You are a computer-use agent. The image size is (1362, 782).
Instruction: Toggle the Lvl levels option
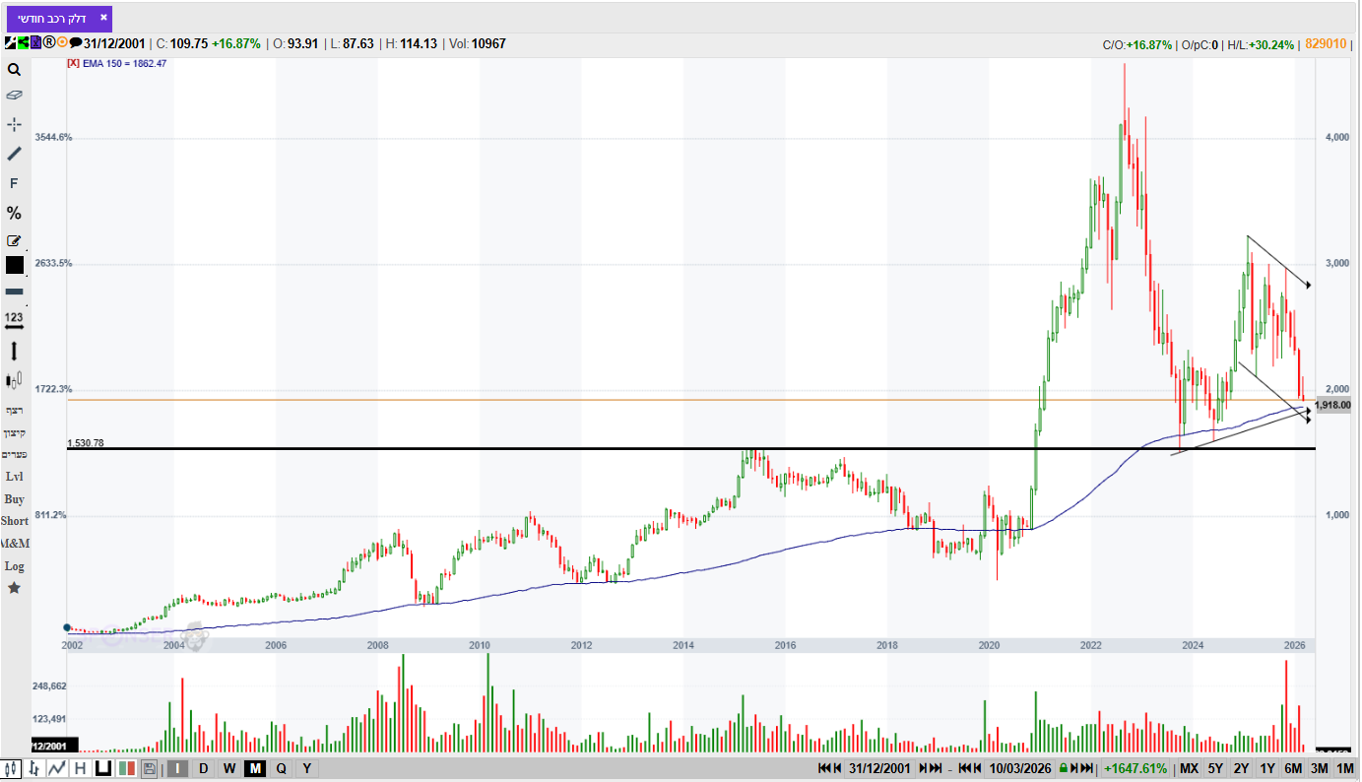click(x=14, y=477)
